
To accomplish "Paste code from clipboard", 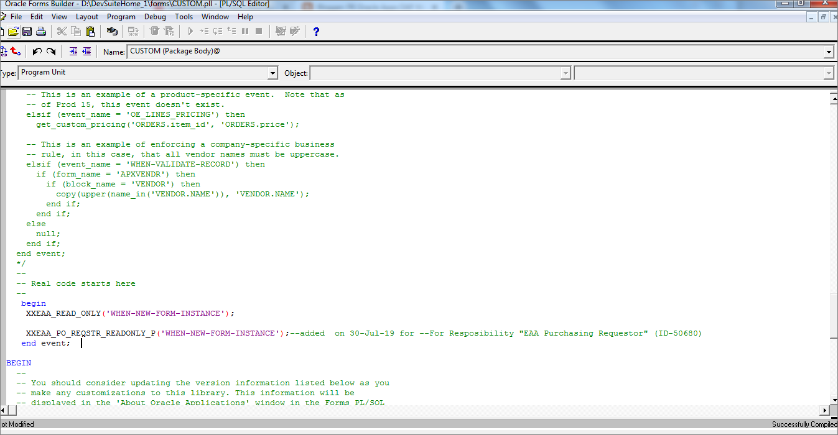I will (90, 32).
